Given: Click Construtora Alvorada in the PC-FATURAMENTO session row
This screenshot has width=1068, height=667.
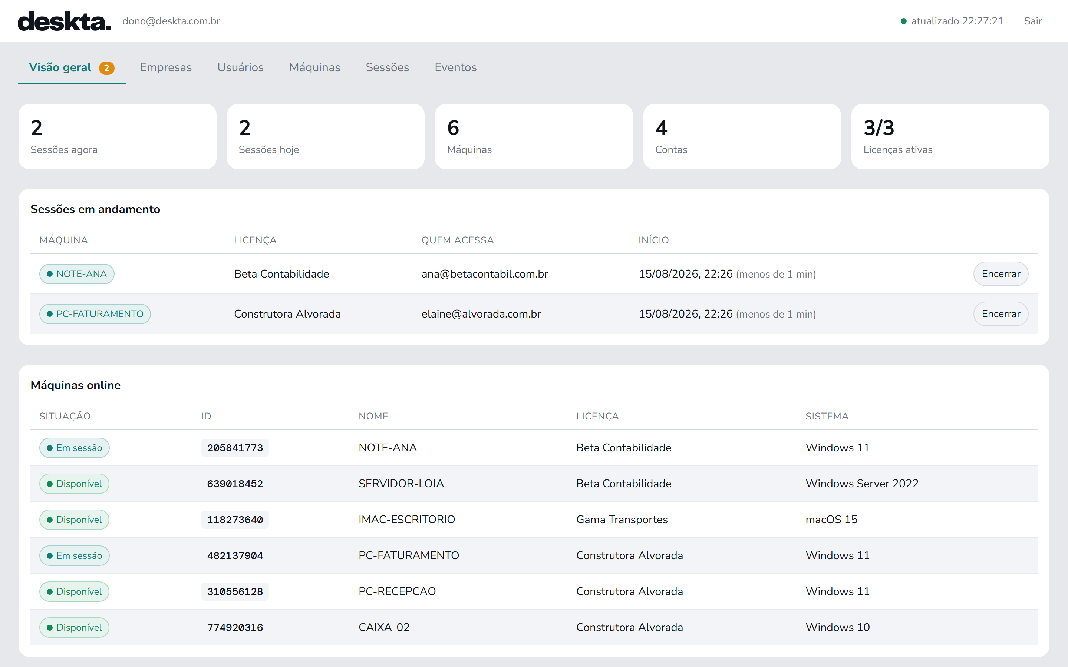Looking at the screenshot, I should pyautogui.click(x=287, y=313).
